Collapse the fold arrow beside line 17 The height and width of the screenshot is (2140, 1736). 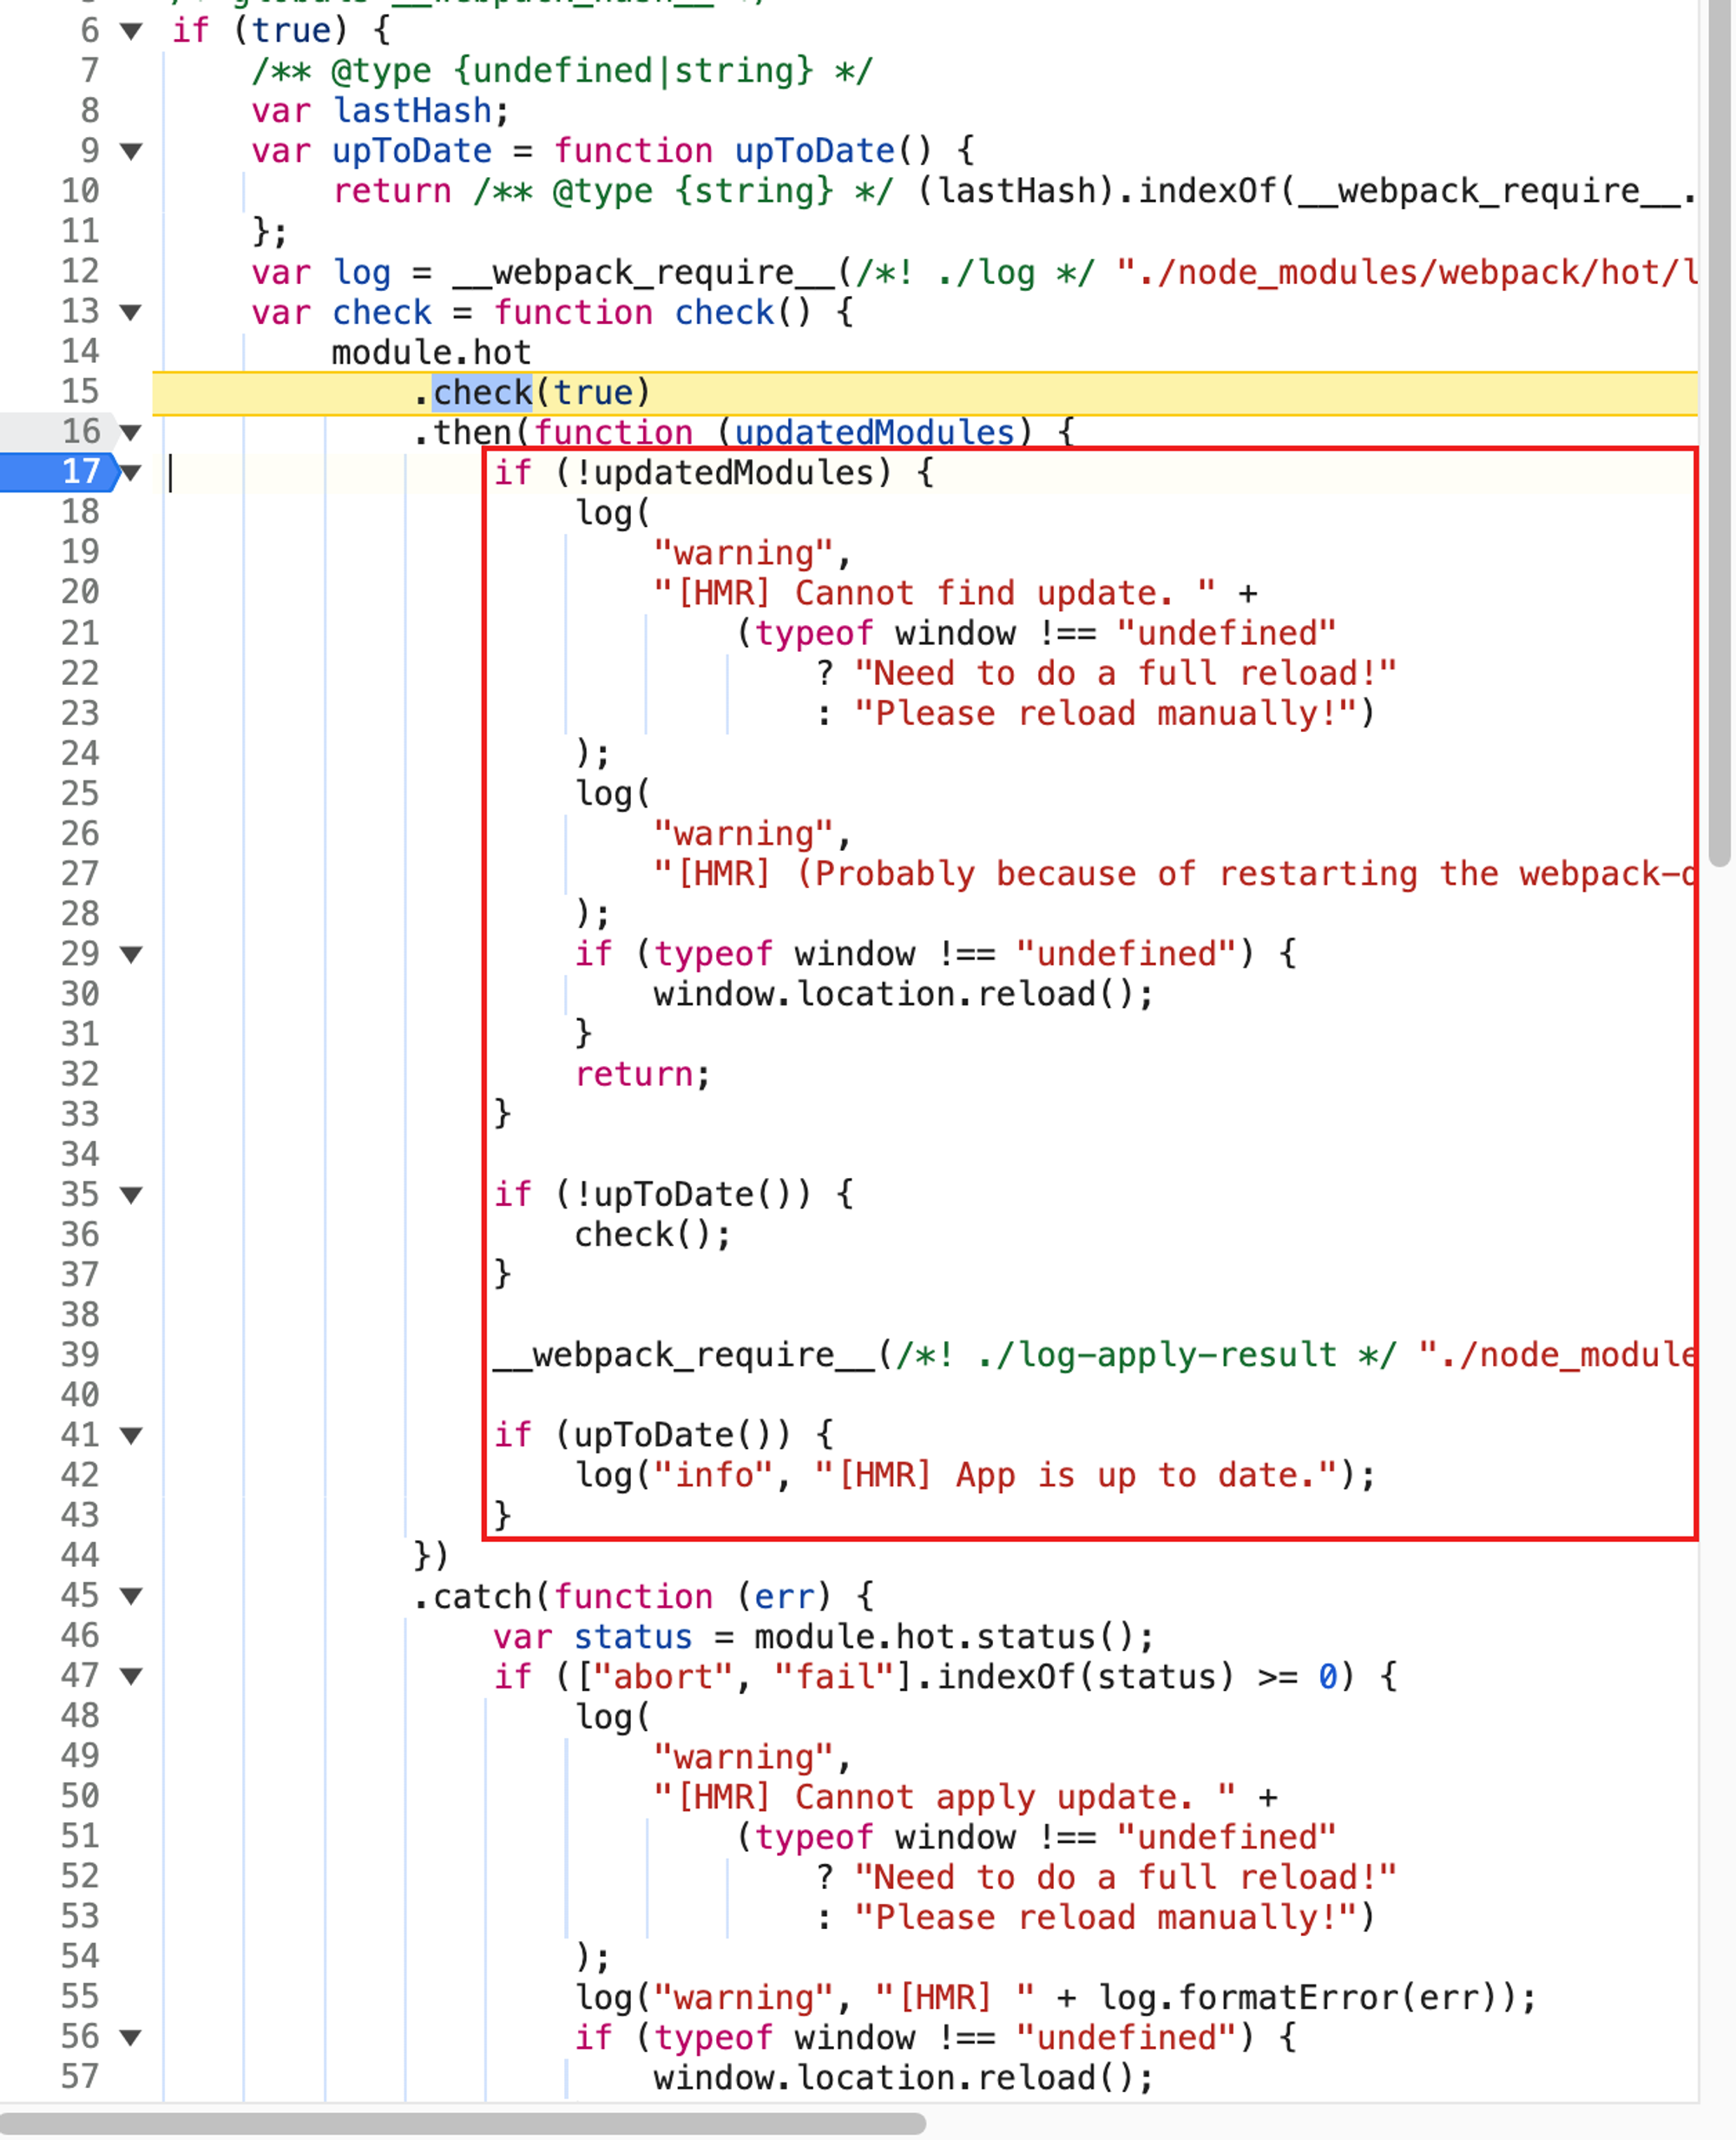(131, 473)
